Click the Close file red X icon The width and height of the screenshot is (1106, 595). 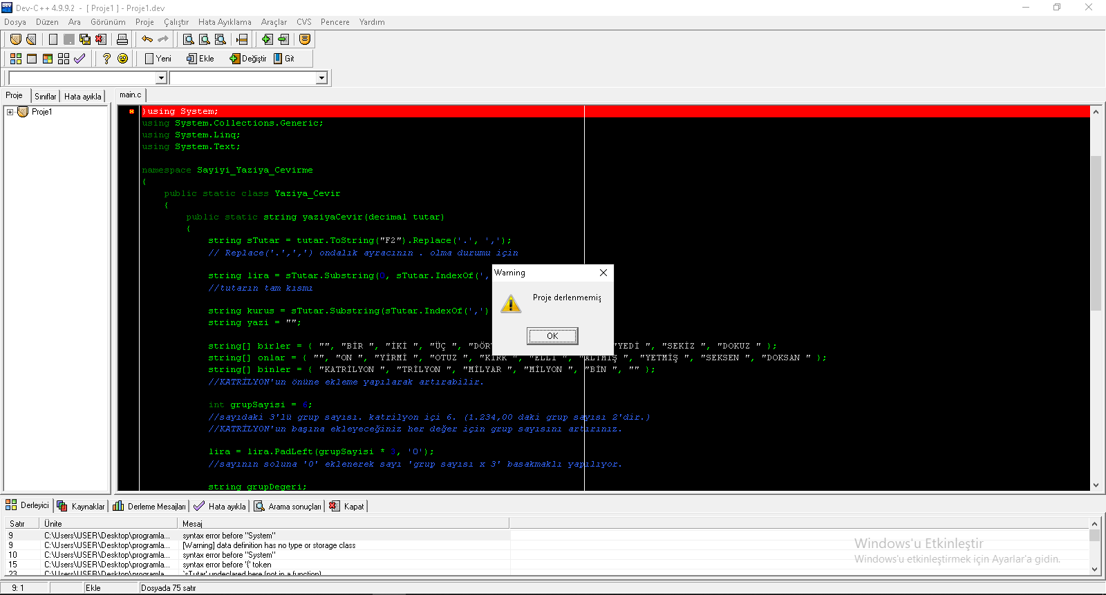[x=101, y=39]
